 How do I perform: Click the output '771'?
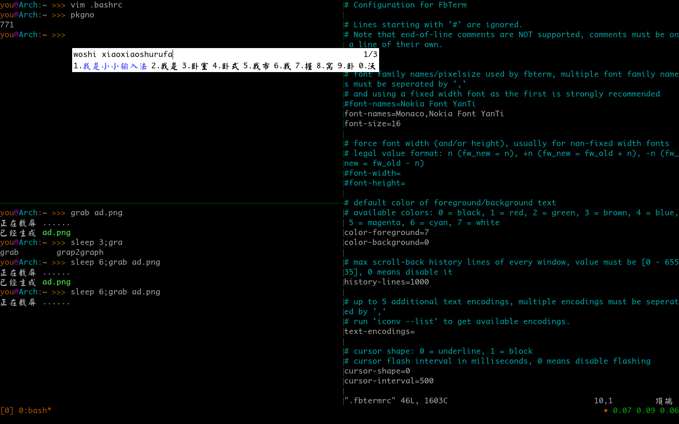point(7,24)
